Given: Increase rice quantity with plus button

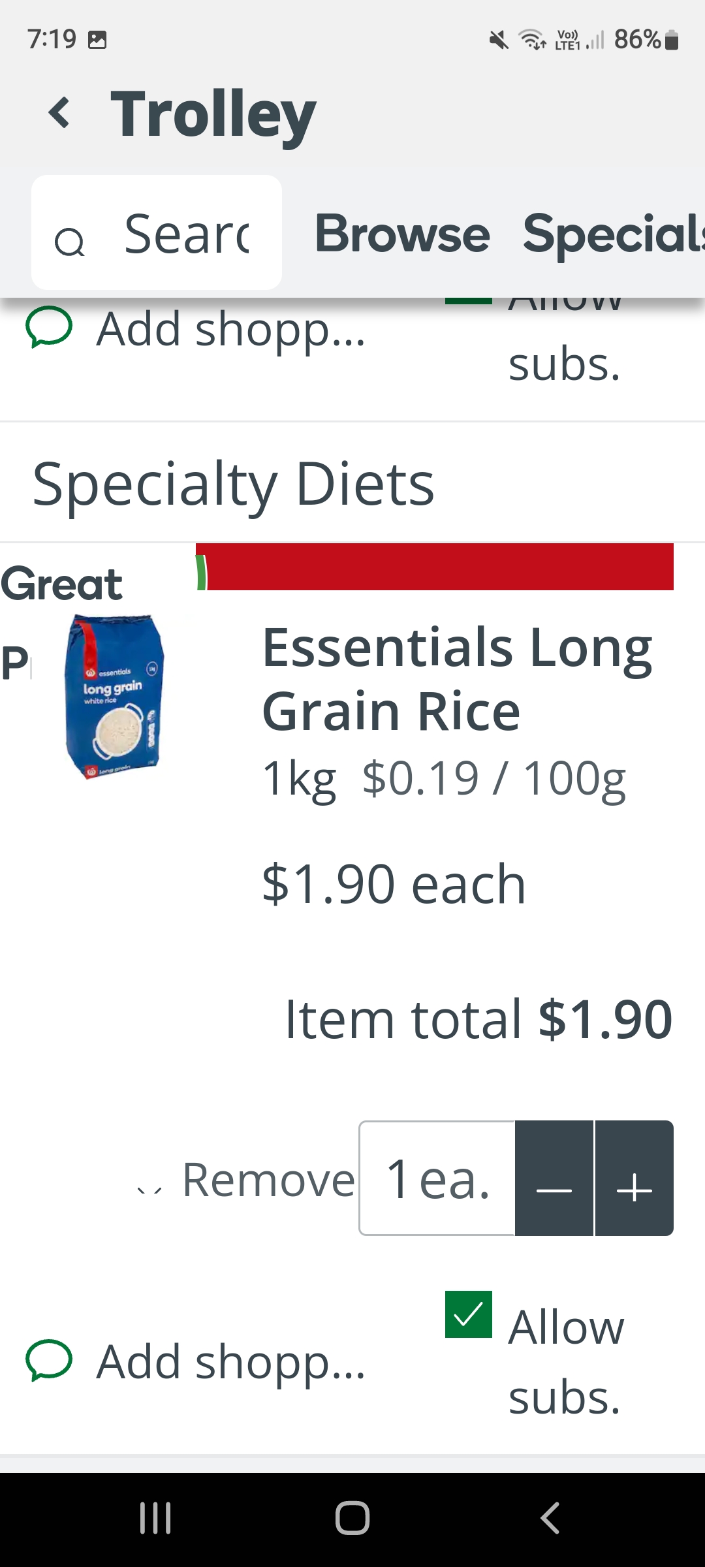Looking at the screenshot, I should click(x=634, y=1179).
